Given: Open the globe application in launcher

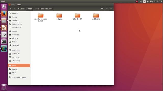Looking at the screenshot, I should tap(4, 49).
